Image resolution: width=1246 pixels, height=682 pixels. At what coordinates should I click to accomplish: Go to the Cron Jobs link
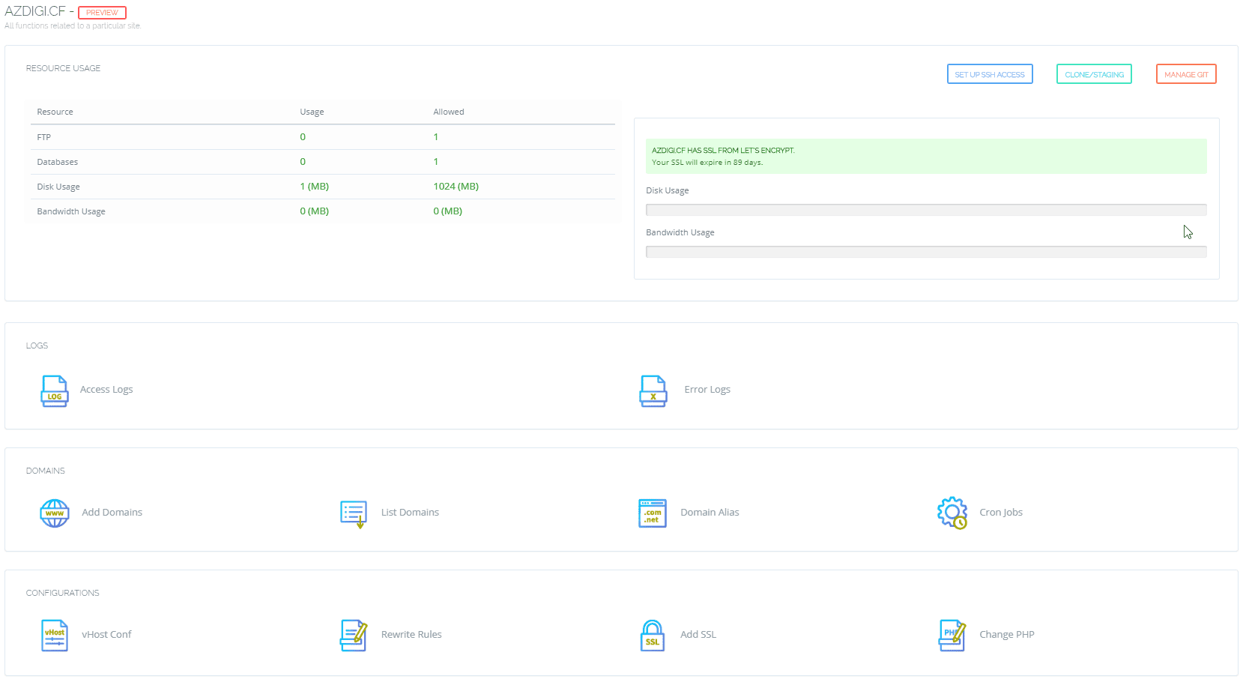(1000, 513)
